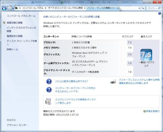Close the window with the red X

point(157,2)
